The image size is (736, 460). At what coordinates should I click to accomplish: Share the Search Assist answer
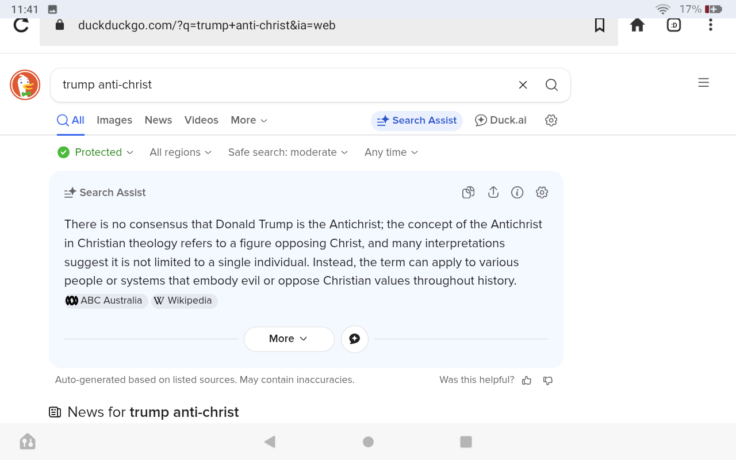(x=493, y=193)
